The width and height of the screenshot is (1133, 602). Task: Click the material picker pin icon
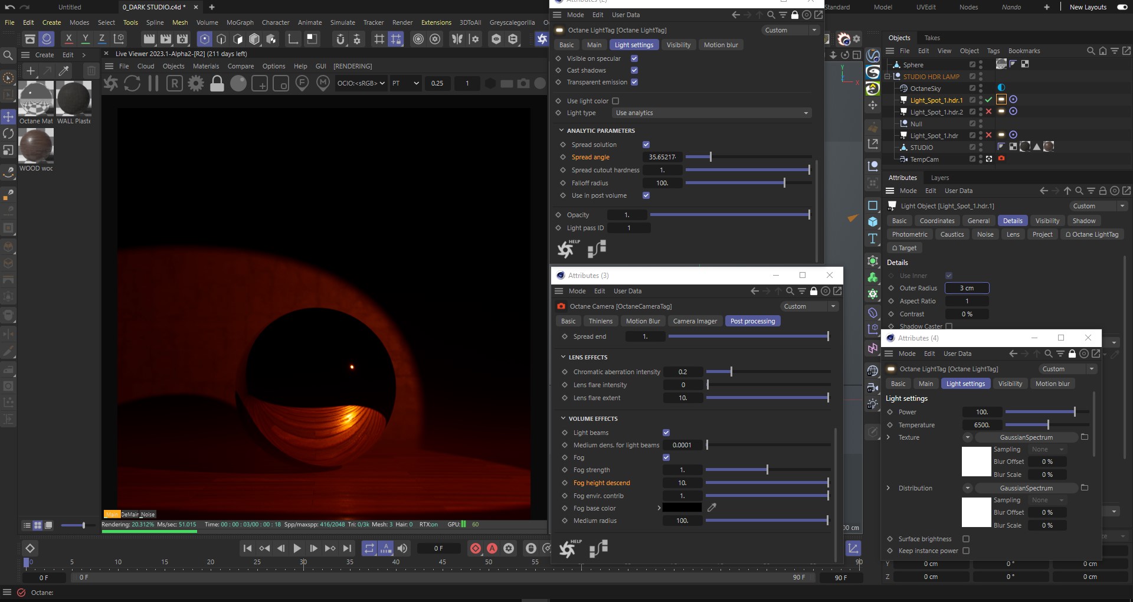[x=323, y=83]
